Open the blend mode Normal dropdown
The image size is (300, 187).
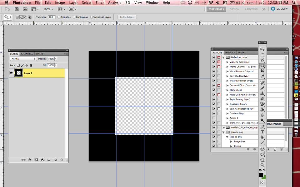click(23, 59)
